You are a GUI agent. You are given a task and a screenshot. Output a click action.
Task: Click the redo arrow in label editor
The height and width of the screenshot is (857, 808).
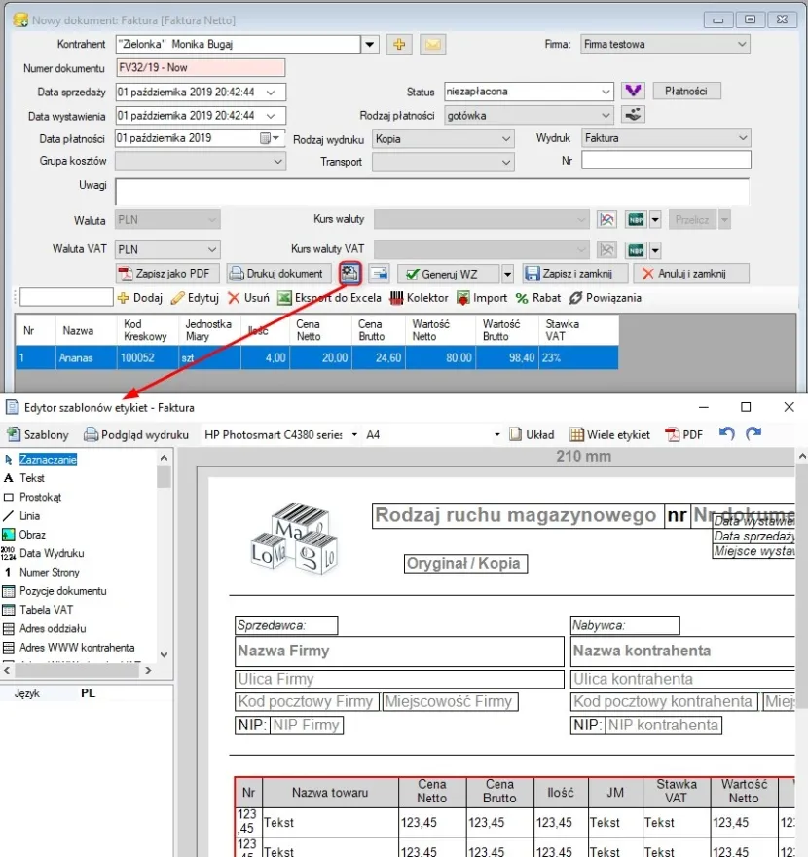[x=753, y=434]
